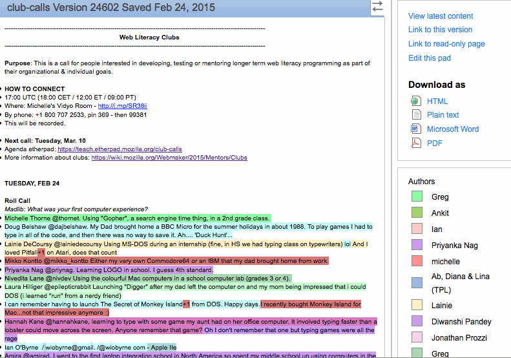Click Ian's pink author color swatch
This screenshot has width=511, height=358.
click(417, 229)
